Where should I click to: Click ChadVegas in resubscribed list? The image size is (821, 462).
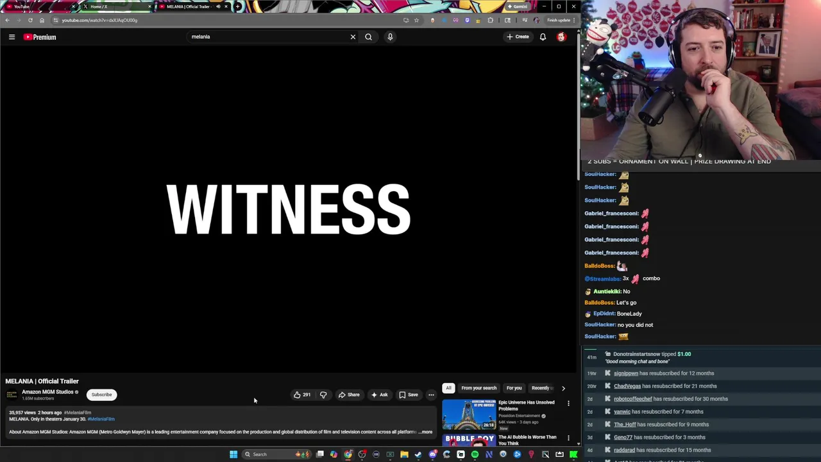coord(627,386)
